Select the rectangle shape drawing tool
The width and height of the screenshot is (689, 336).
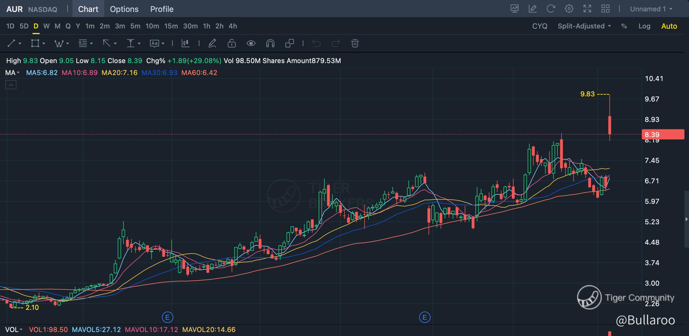point(35,43)
